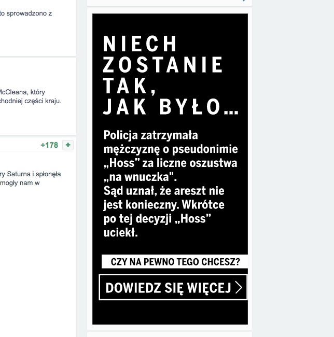Click the CZY NA PEWNO TEGO CHCESZ? banner strip
The image size is (334, 337).
point(175,261)
